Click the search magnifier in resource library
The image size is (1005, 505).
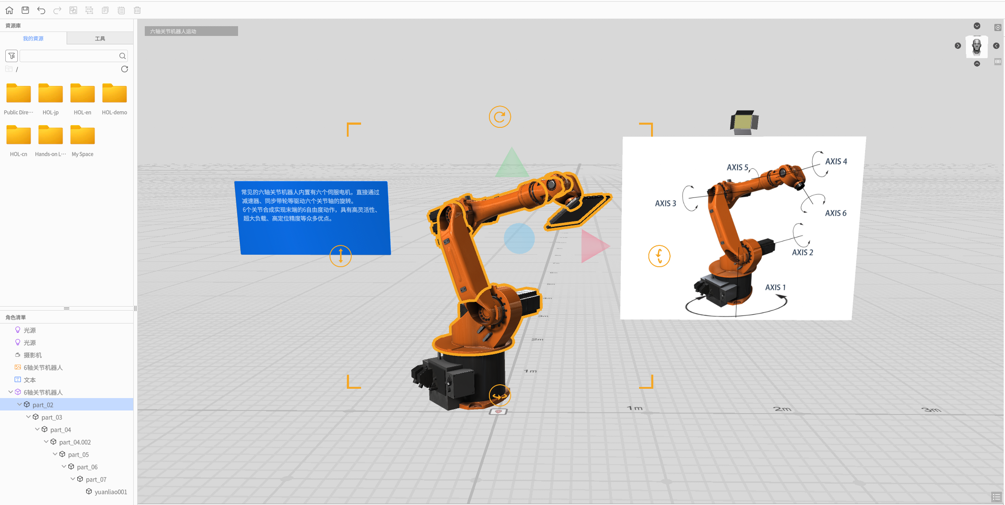click(x=123, y=56)
